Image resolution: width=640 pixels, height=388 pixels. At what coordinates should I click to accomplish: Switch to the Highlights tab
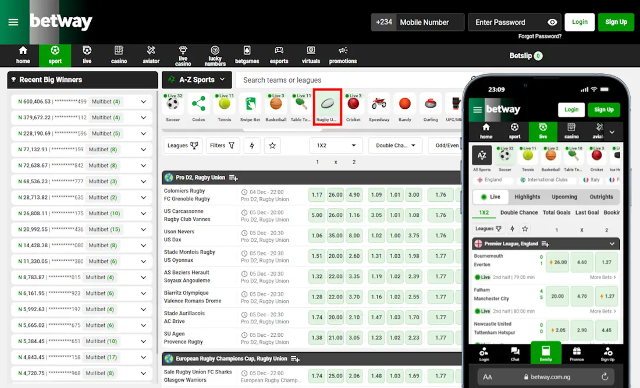527,197
